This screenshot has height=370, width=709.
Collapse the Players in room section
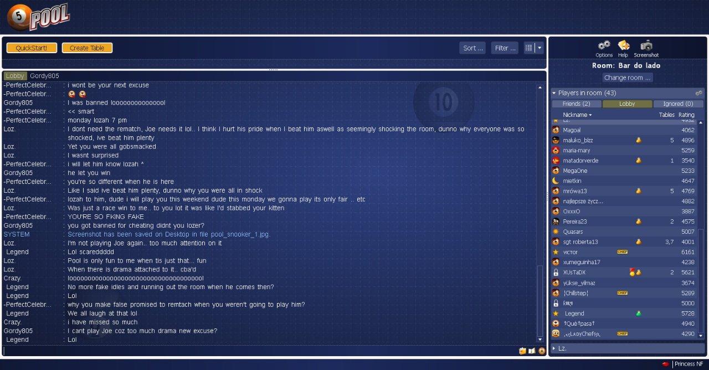point(554,93)
